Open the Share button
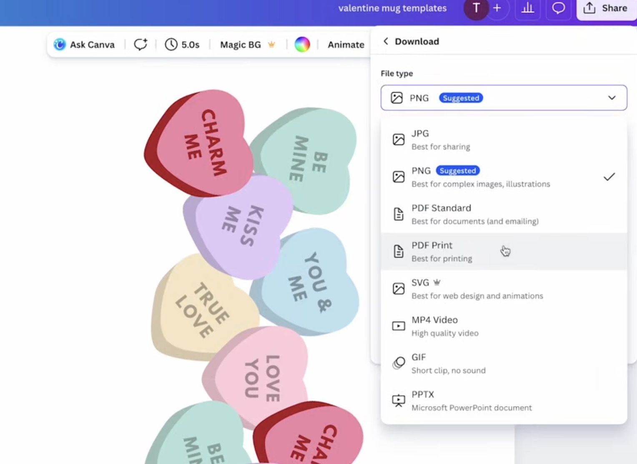This screenshot has width=637, height=464. [x=606, y=8]
